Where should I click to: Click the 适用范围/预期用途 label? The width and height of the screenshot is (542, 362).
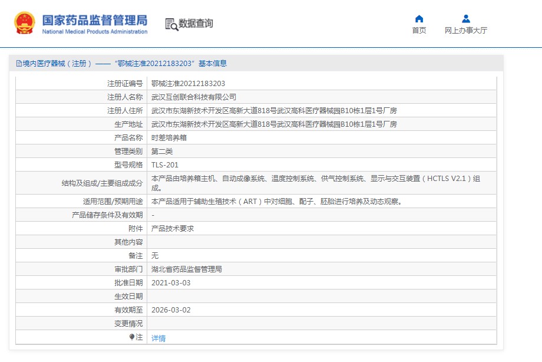(x=113, y=201)
